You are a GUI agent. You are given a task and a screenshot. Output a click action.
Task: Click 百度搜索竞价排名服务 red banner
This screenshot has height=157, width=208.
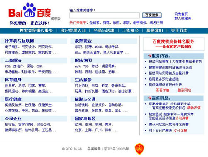coord(173,44)
